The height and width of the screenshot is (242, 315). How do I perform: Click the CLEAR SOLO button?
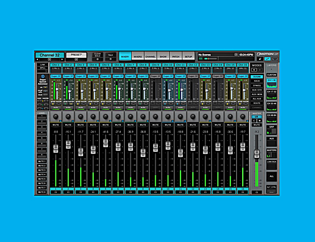pyautogui.click(x=98, y=54)
